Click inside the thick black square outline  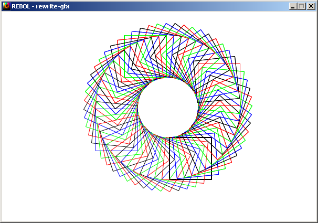190,157
